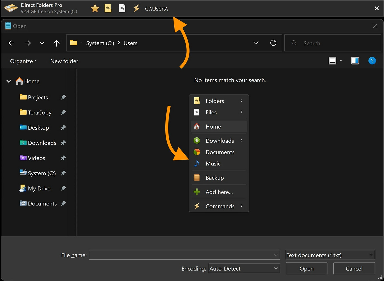Screen dimensions: 384x281
Task: Click the Open button
Action: click(x=306, y=268)
